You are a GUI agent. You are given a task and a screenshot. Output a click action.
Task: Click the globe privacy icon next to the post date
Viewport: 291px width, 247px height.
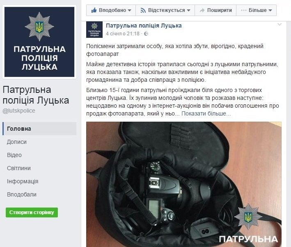[146, 34]
